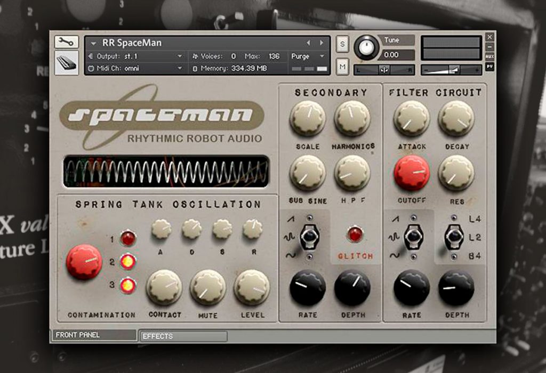
Task: Click the AUX button in the header
Action: [x=489, y=56]
